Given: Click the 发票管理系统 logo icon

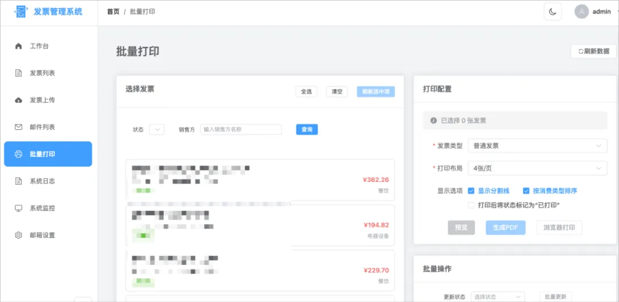Looking at the screenshot, I should click(21, 11).
